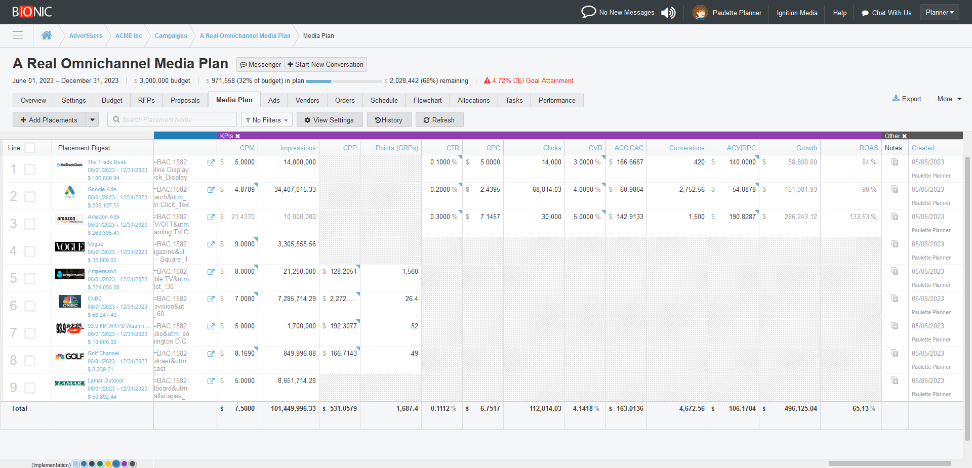Switch to the Flowchart tab
Screen dimensions: 972x468
pyautogui.click(x=427, y=100)
